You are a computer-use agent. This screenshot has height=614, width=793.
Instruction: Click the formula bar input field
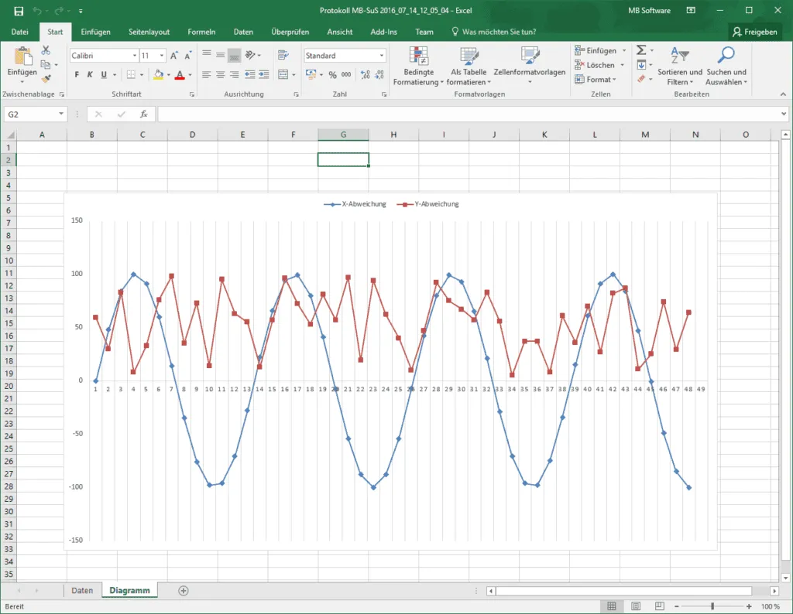[469, 114]
